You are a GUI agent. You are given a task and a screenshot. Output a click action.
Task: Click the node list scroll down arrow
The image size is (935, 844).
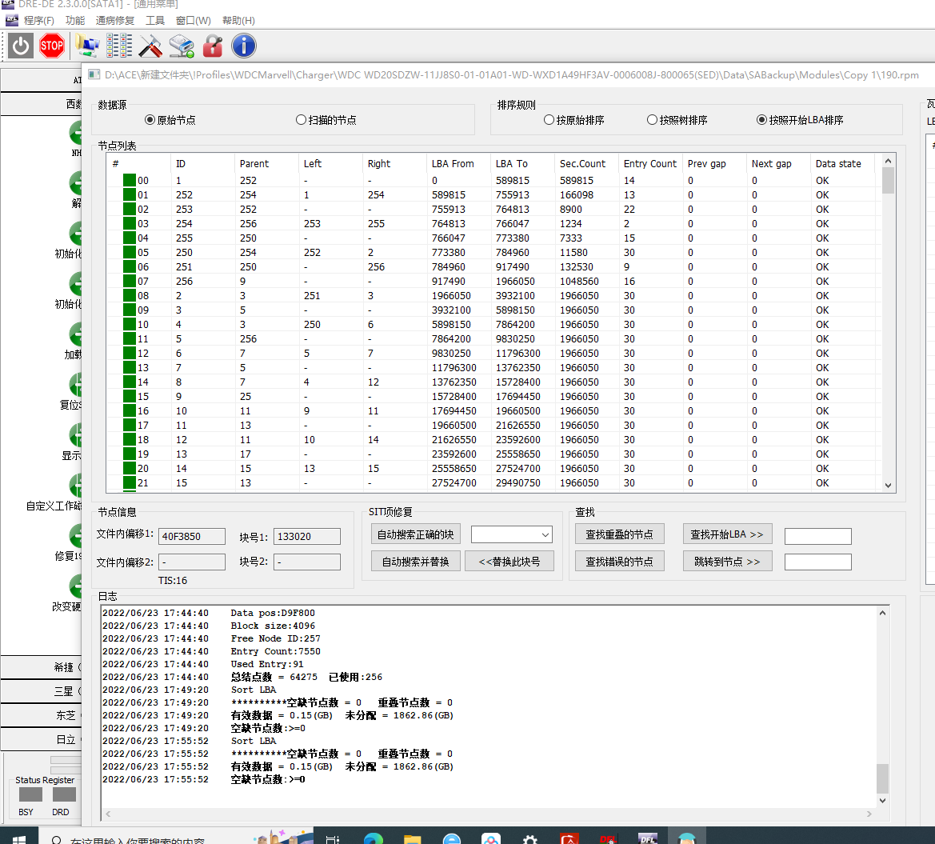click(888, 485)
